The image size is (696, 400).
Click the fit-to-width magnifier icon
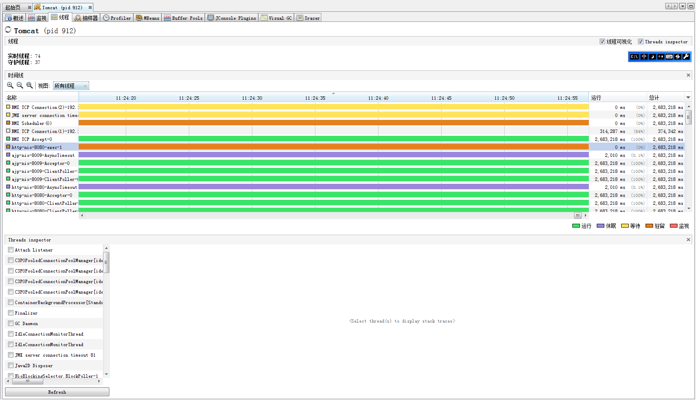[29, 85]
